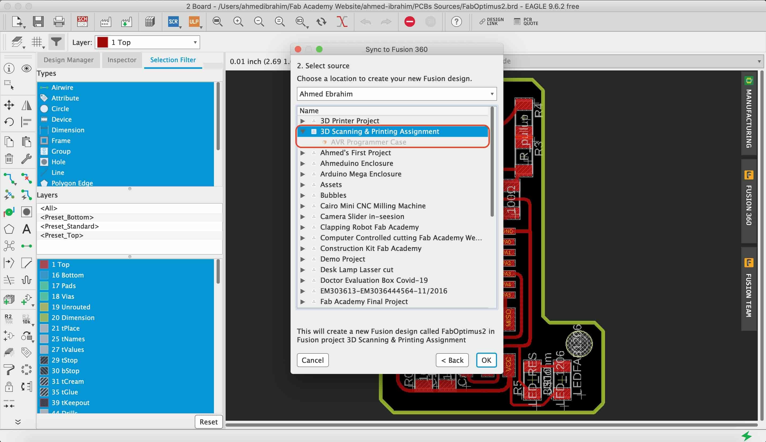Click the 18 Vias layer color swatch
This screenshot has width=766, height=442.
(x=44, y=296)
